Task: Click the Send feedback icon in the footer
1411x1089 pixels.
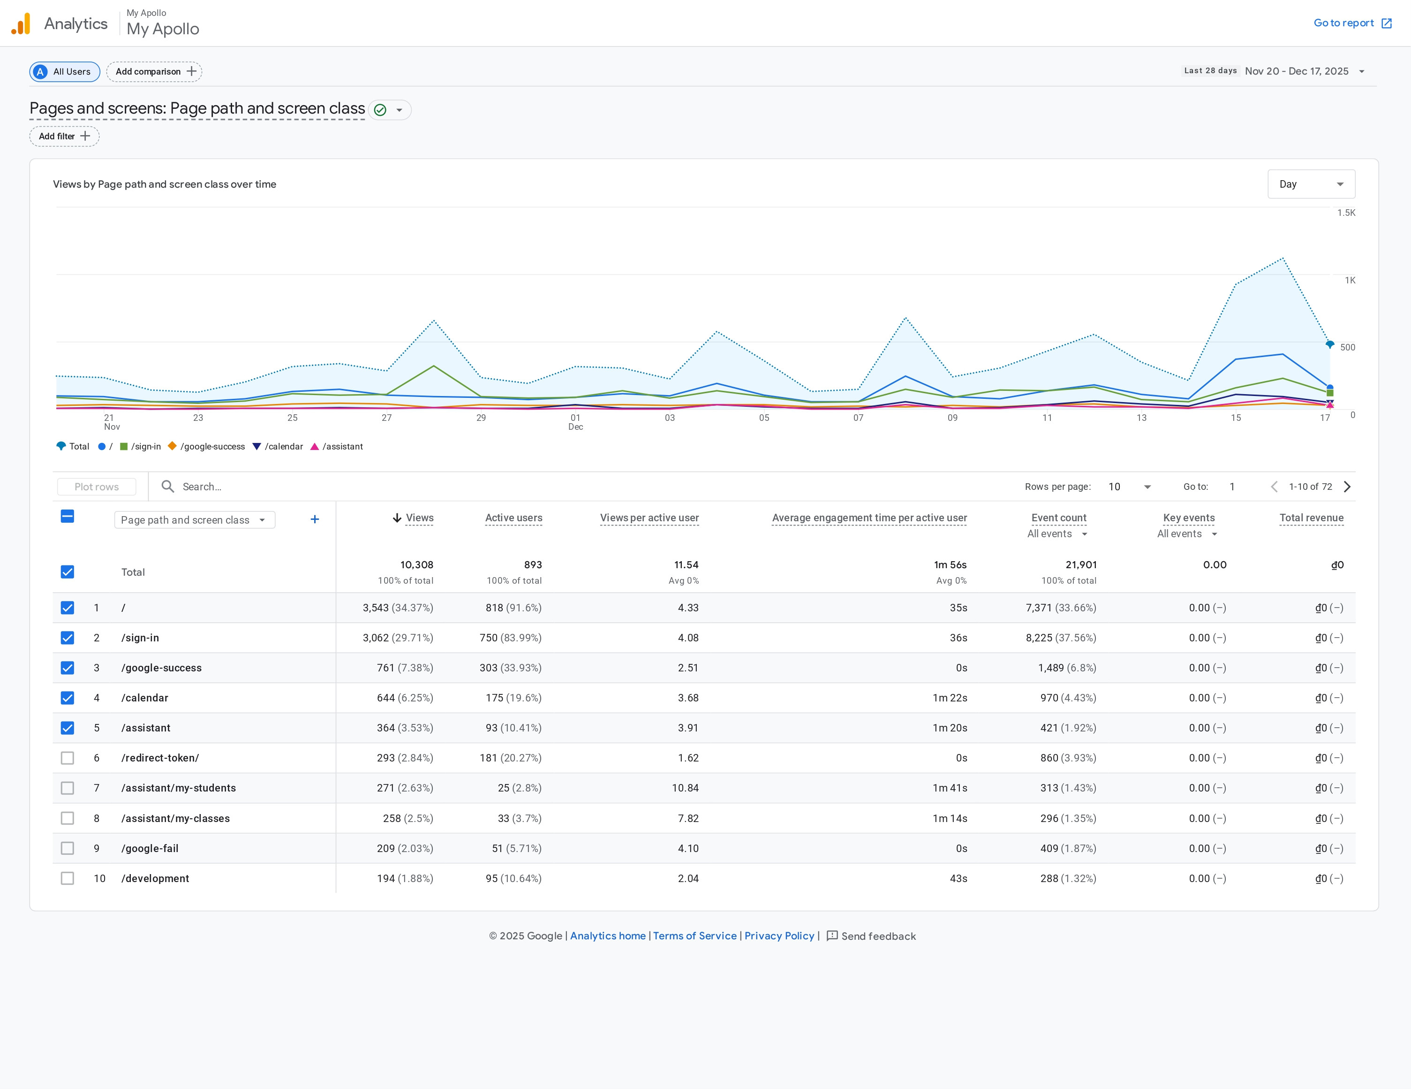Action: 832,935
